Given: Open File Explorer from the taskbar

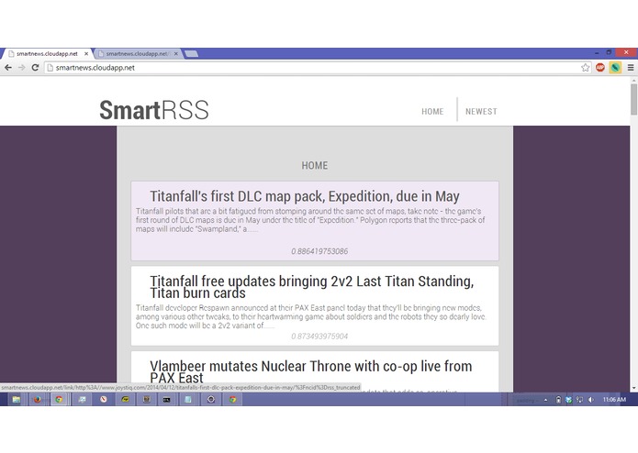Looking at the screenshot, I should tap(17, 400).
